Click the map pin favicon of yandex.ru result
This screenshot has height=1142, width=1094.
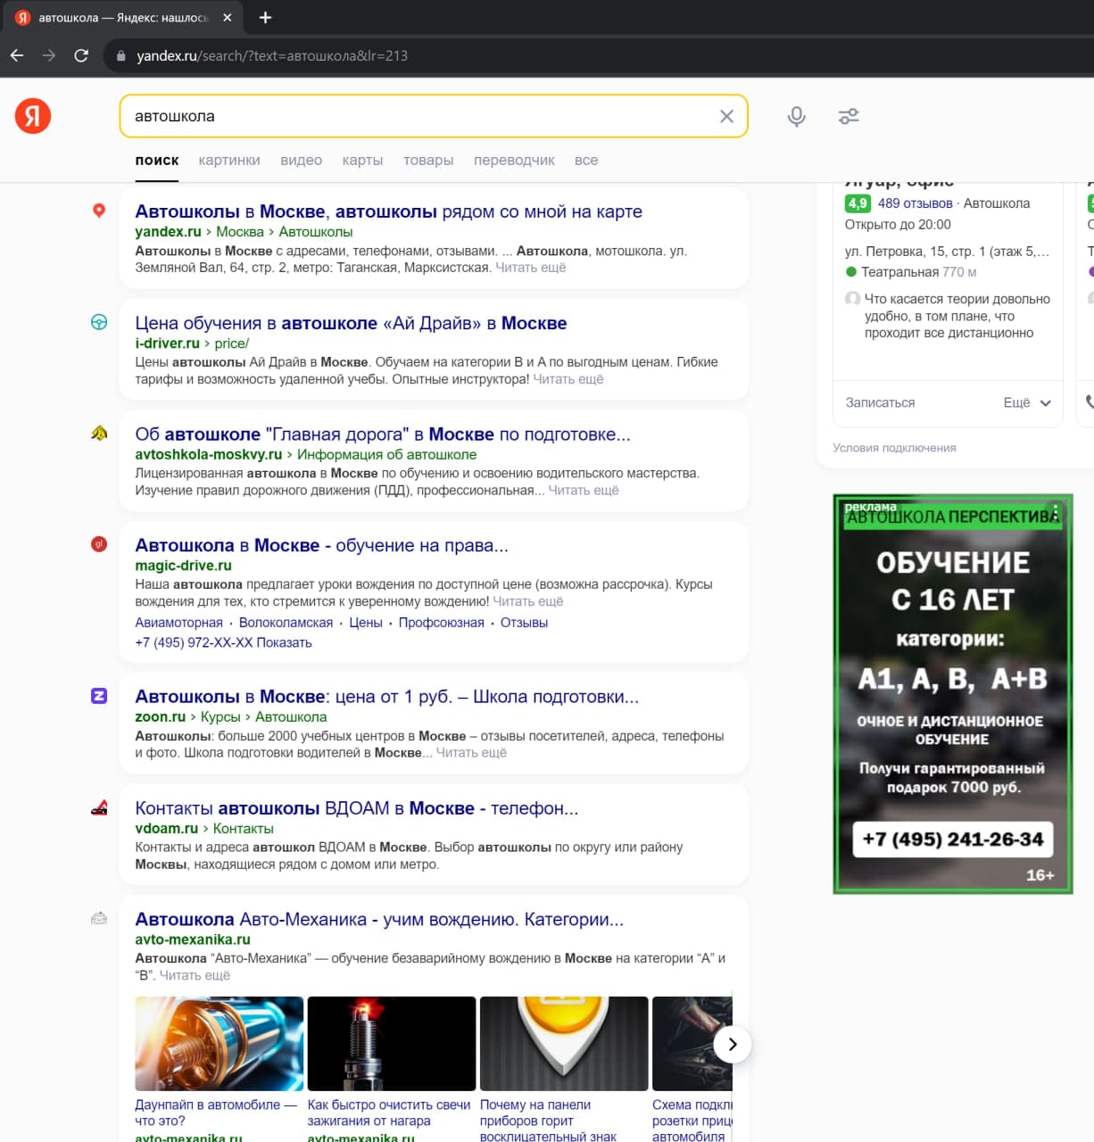99,211
